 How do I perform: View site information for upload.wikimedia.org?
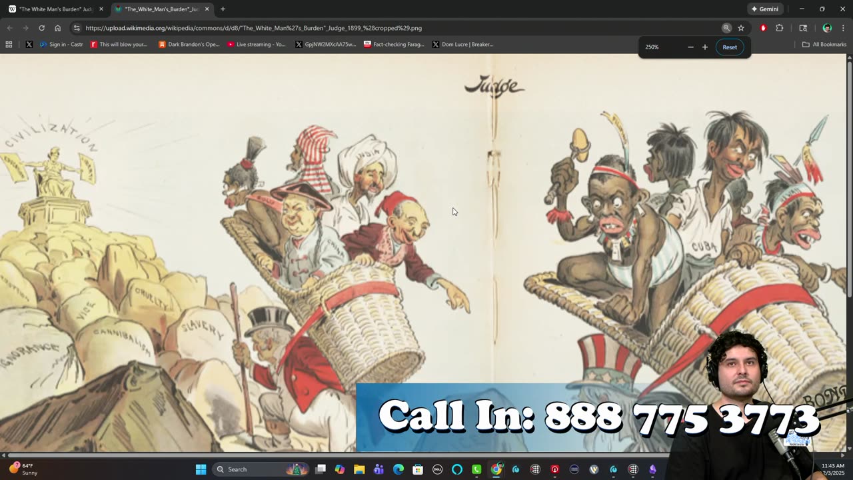tap(77, 28)
